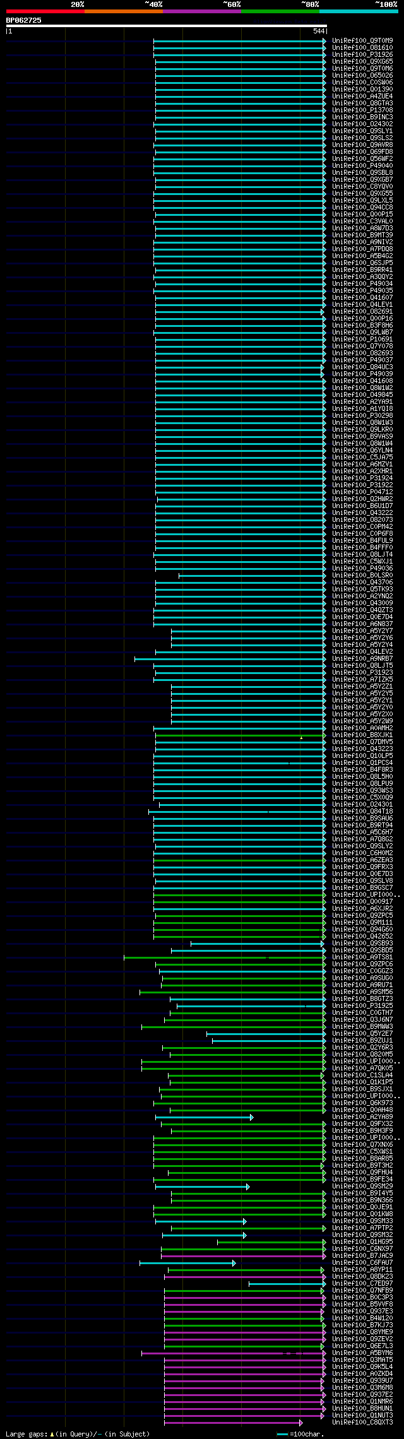
Task: Select subject label UniRef100_A9TS81
Action: [362, 957]
